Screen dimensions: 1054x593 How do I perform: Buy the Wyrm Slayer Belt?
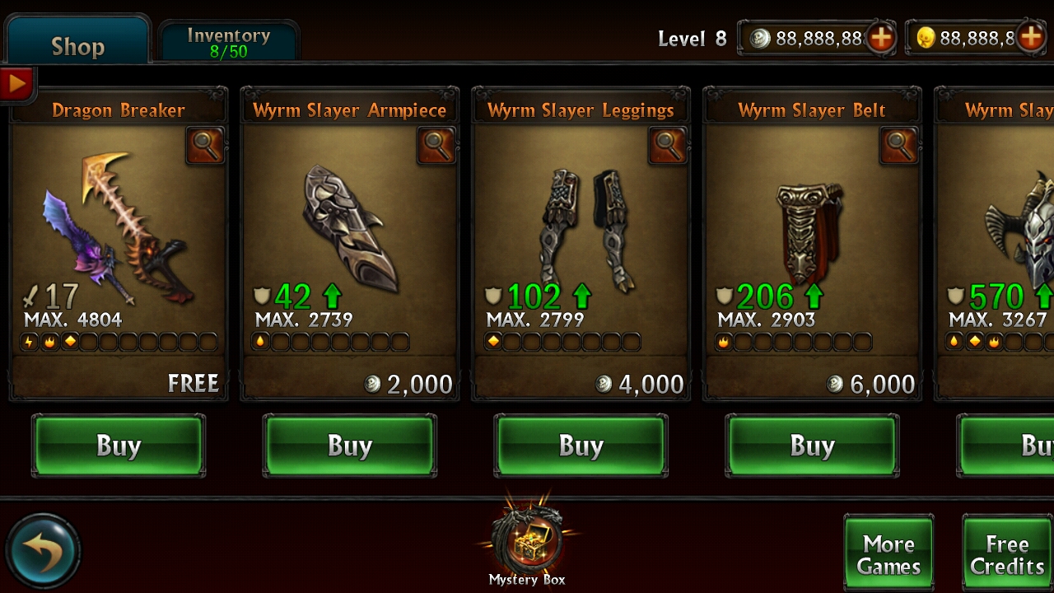[x=813, y=446]
